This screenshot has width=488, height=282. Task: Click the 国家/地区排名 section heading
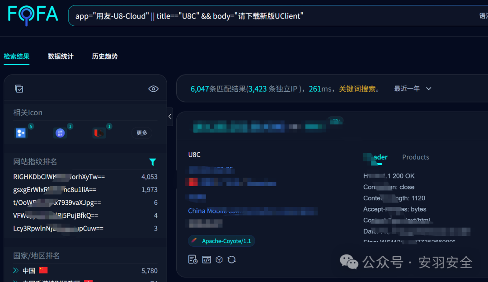[x=37, y=256]
